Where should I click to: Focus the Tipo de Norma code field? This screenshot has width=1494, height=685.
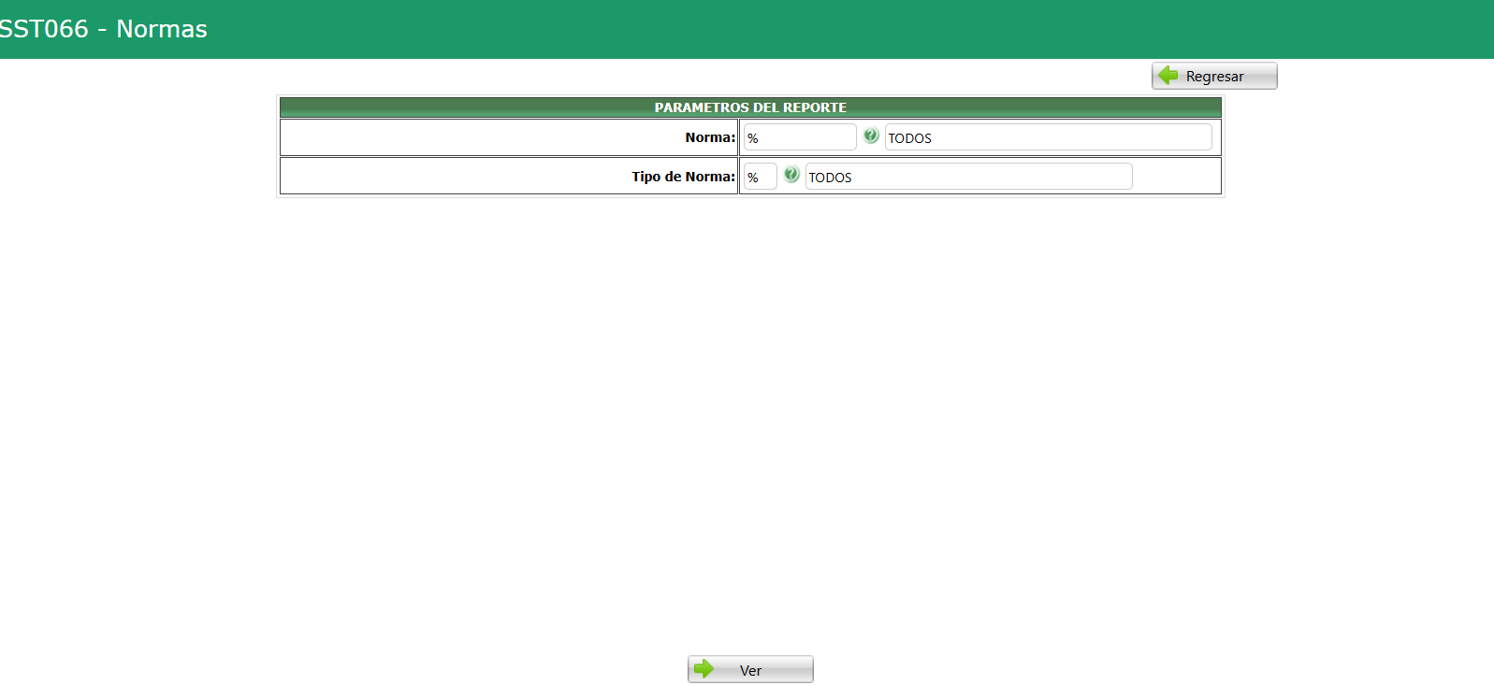pos(761,177)
